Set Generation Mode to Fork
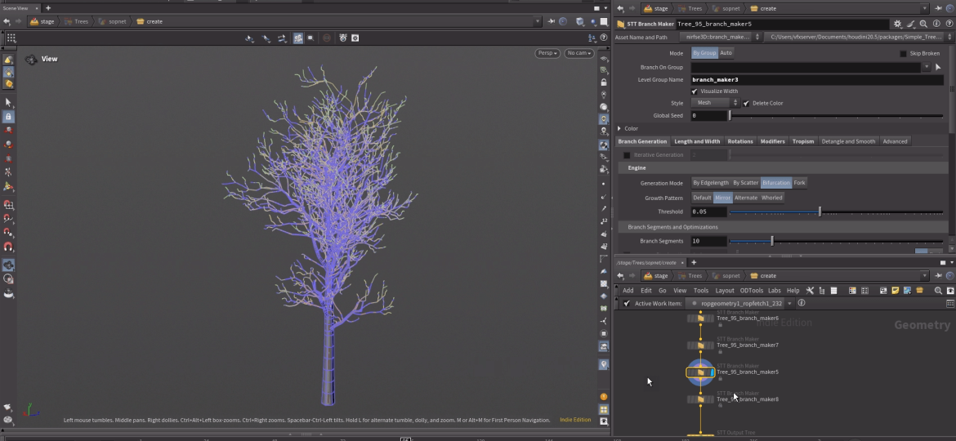Image resolution: width=956 pixels, height=441 pixels. [799, 183]
